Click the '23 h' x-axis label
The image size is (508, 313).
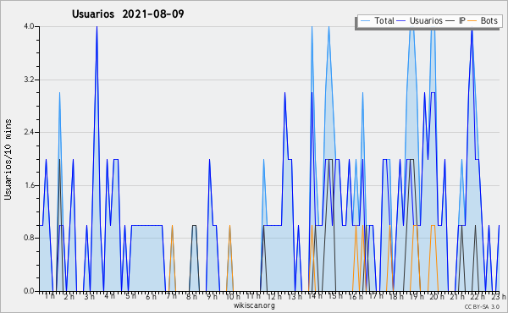[499, 296]
